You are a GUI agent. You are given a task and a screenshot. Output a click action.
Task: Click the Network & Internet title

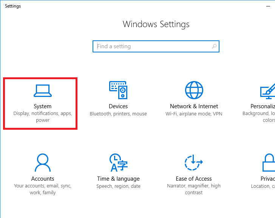(x=194, y=106)
